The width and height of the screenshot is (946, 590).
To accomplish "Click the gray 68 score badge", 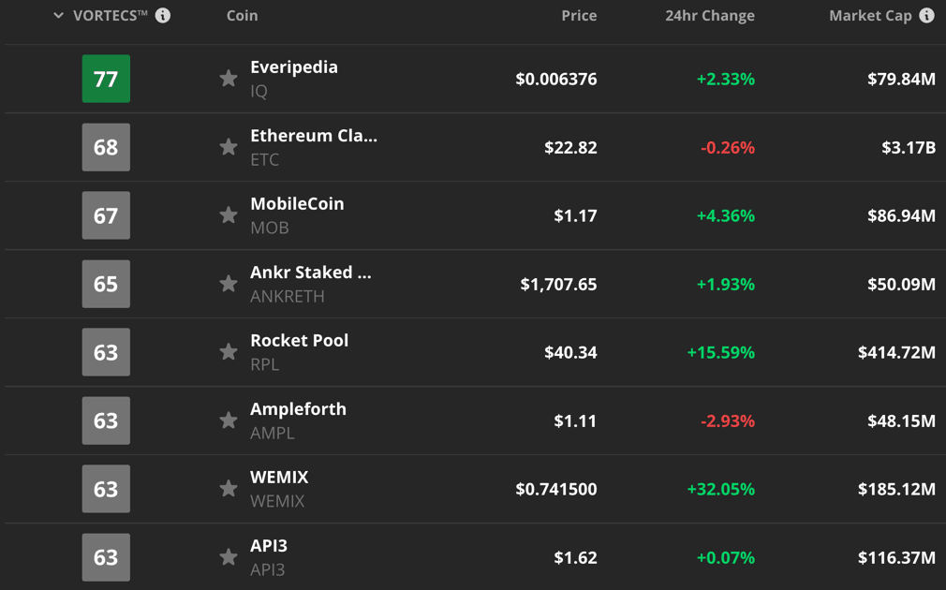I will coord(106,147).
